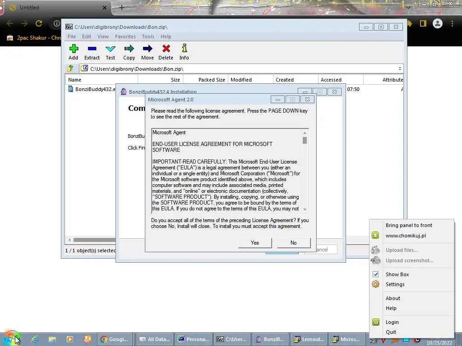This screenshot has width=462, height=346.
Task: Sort by the Name column header
Action: pyautogui.click(x=102, y=80)
